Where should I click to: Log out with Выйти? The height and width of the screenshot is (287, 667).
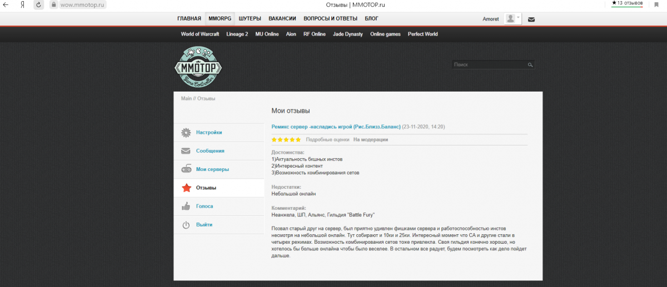[x=203, y=224]
